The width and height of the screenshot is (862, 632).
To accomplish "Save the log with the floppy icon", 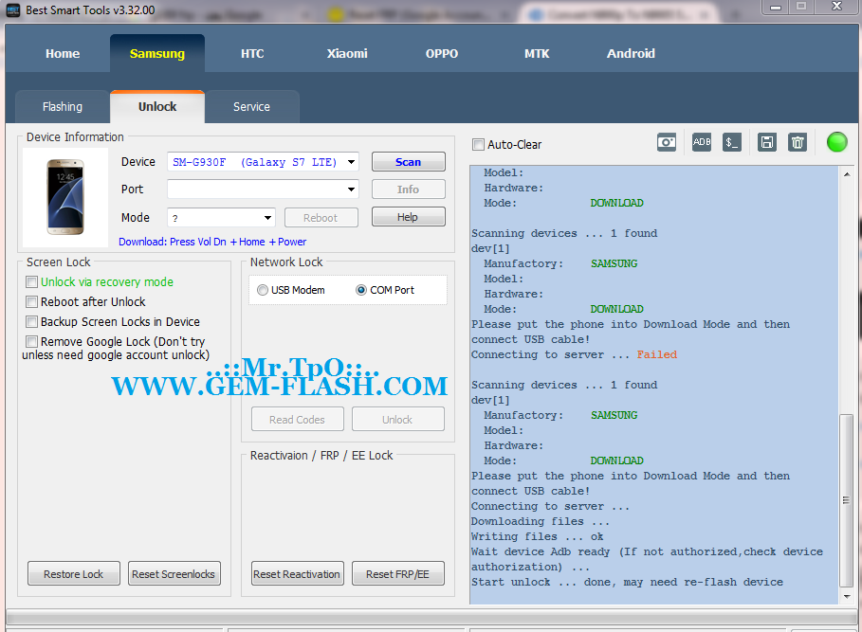I will 767,143.
